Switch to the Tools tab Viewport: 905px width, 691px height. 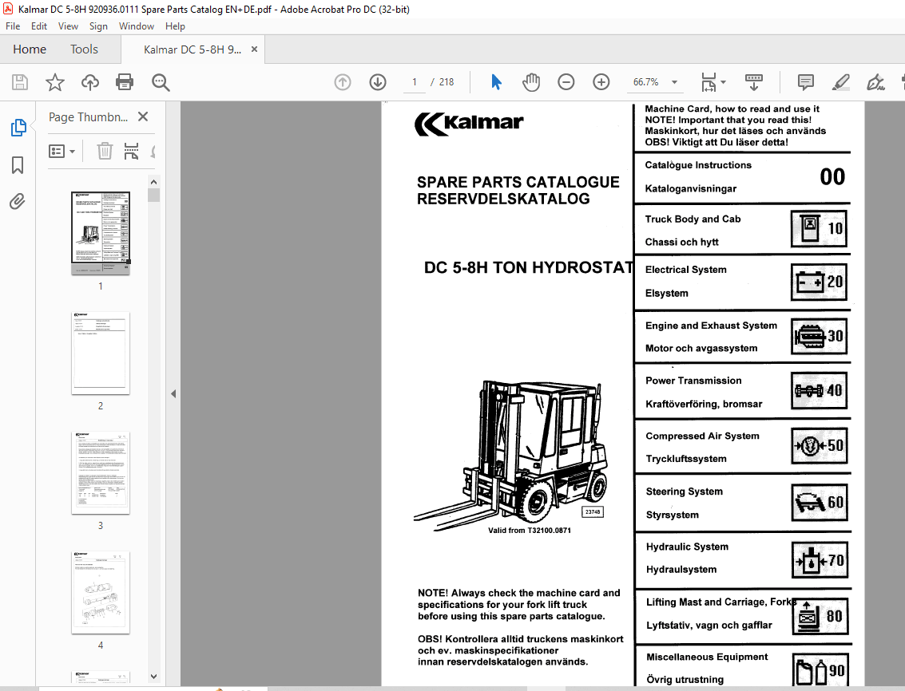pyautogui.click(x=84, y=49)
